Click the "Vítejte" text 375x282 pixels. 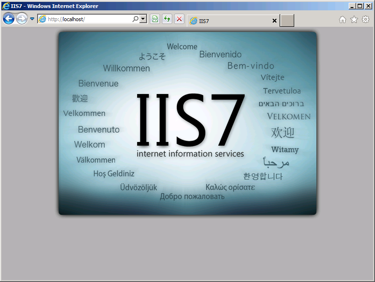pyautogui.click(x=272, y=77)
